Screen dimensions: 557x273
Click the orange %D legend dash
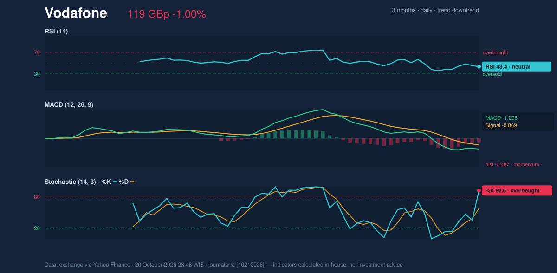click(132, 182)
